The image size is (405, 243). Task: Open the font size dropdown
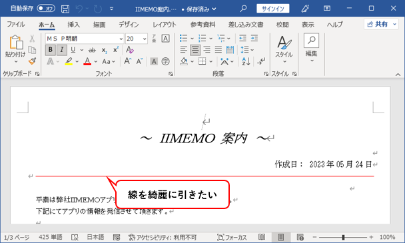[x=145, y=39]
